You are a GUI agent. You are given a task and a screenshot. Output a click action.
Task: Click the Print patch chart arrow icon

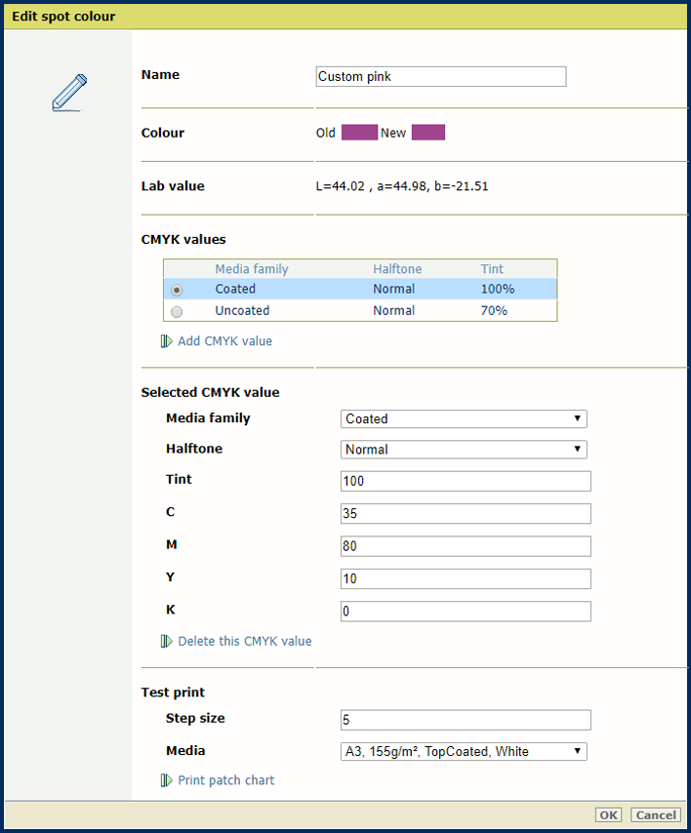pyautogui.click(x=166, y=780)
